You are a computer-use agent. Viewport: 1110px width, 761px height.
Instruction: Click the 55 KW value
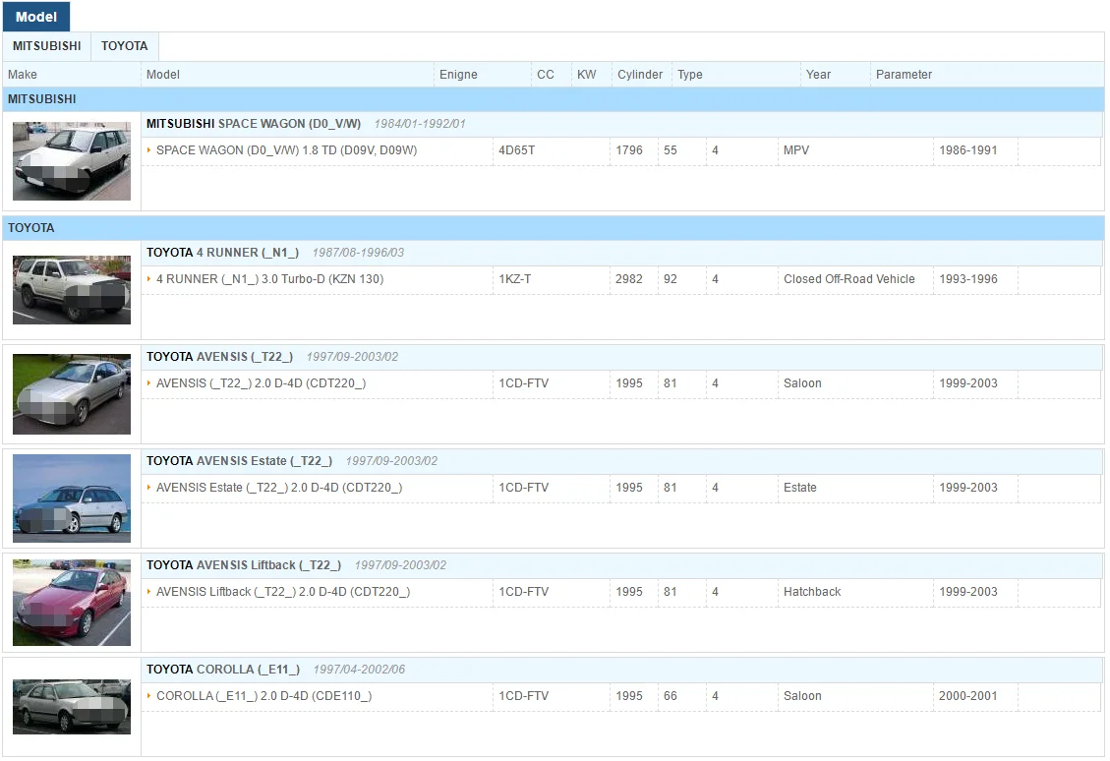pos(671,150)
